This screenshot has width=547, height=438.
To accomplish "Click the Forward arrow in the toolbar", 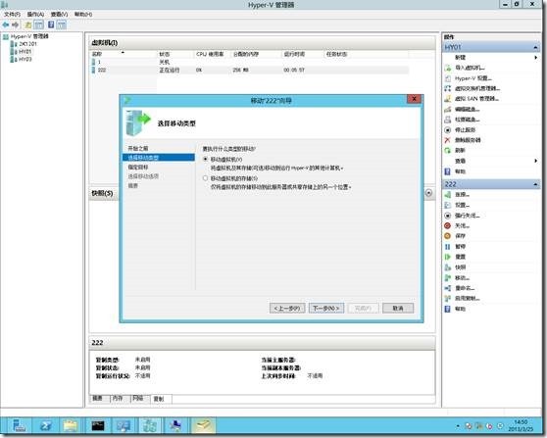I will point(15,24).
